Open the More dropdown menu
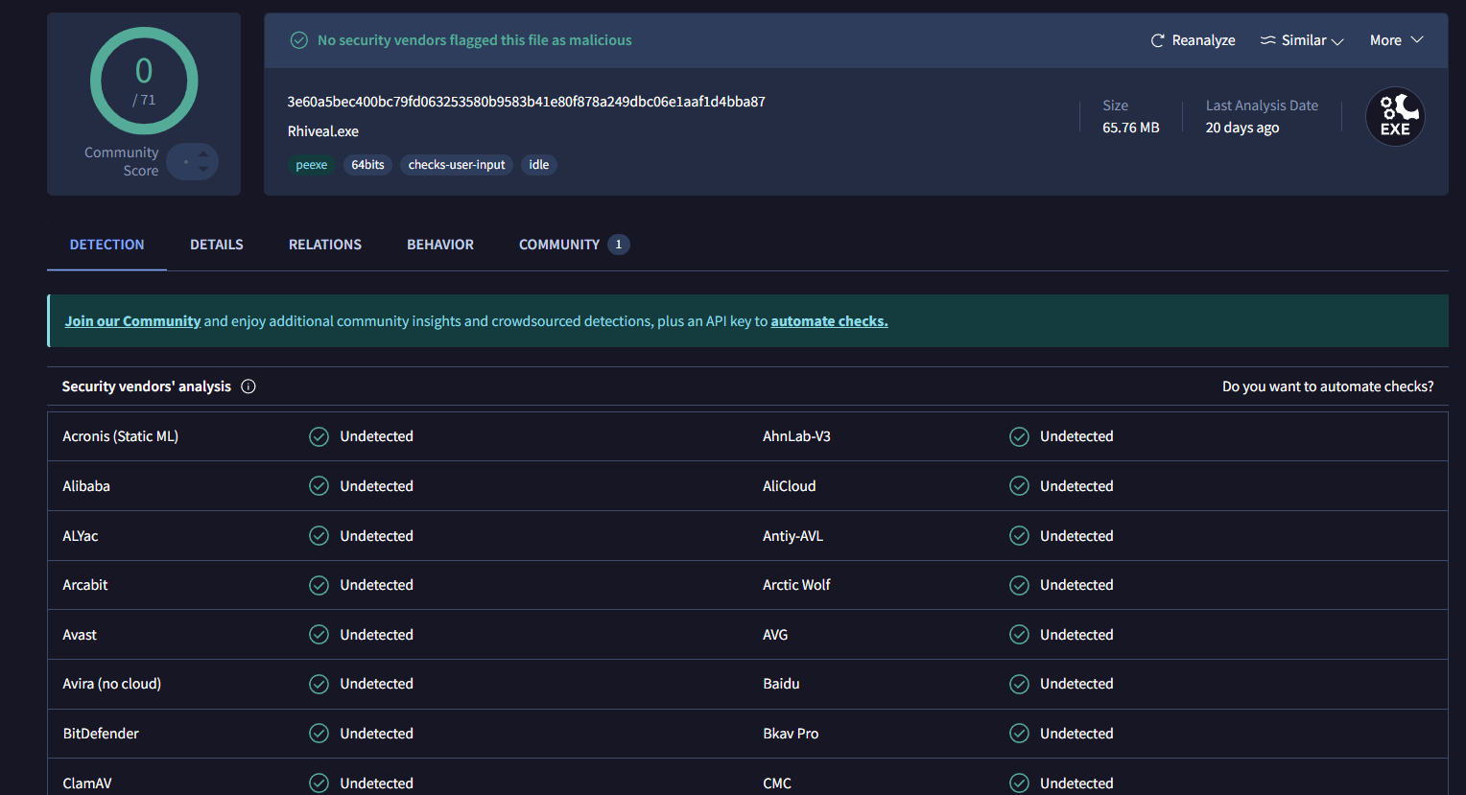This screenshot has height=795, width=1466. click(x=1396, y=40)
